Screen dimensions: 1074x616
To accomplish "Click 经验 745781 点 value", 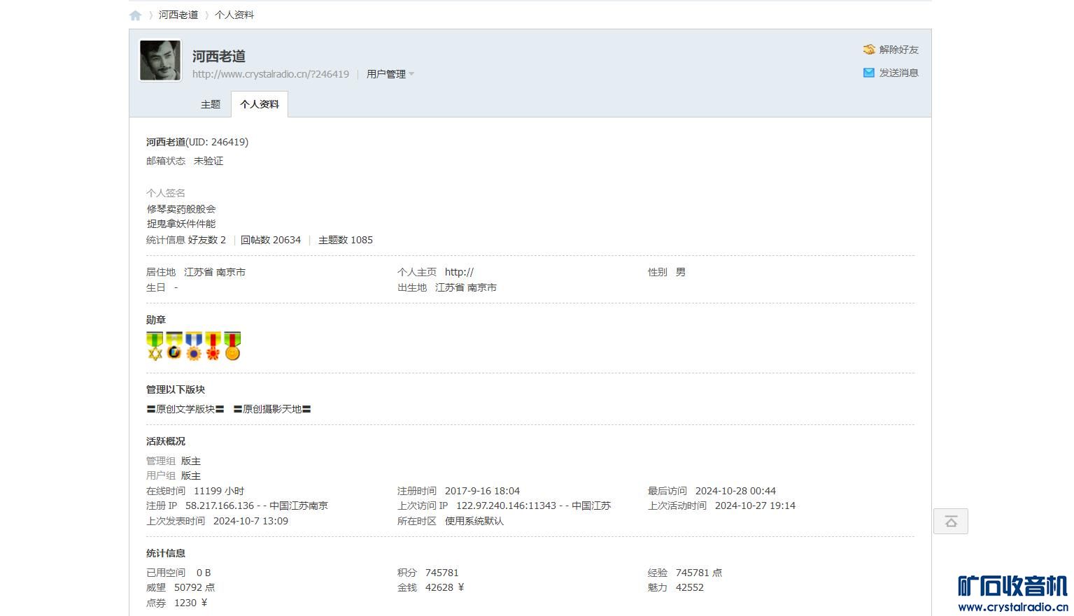I will pos(699,573).
